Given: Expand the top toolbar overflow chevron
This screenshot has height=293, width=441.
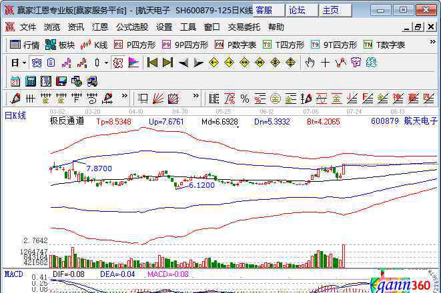Looking at the screenshot, I should 432,42.
